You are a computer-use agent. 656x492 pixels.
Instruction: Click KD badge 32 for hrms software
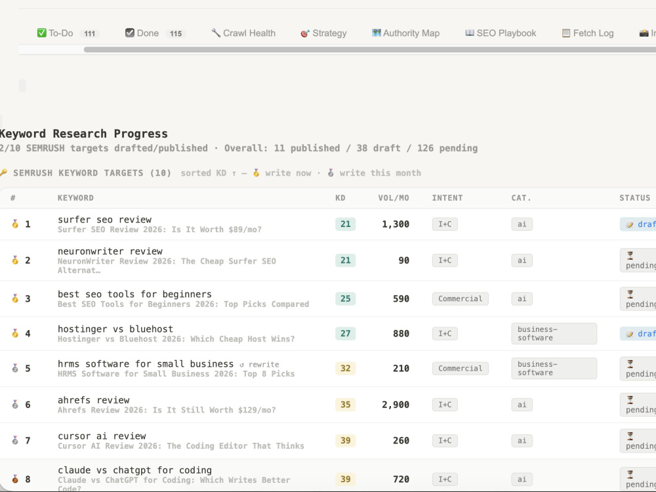(346, 368)
